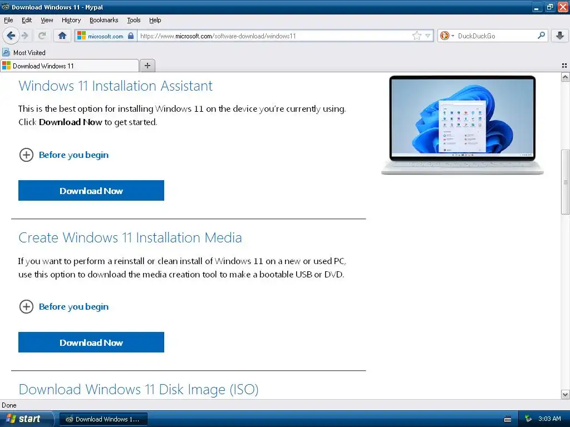Click the Windows 11 laptop image

coord(462,125)
